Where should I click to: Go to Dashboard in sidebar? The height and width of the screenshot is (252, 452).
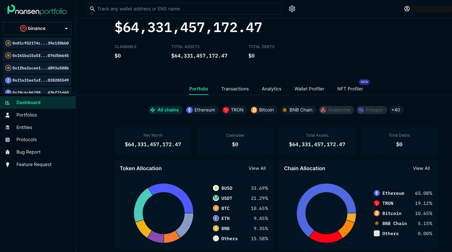(38, 103)
